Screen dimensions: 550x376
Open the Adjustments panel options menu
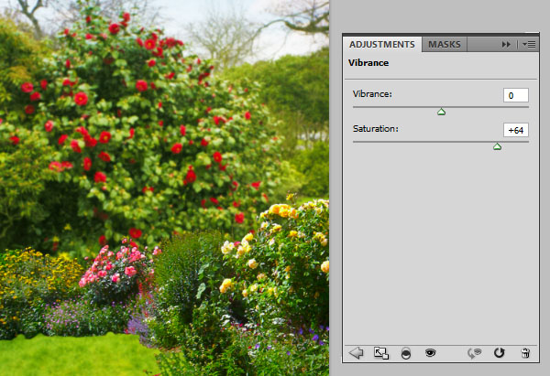click(x=529, y=45)
